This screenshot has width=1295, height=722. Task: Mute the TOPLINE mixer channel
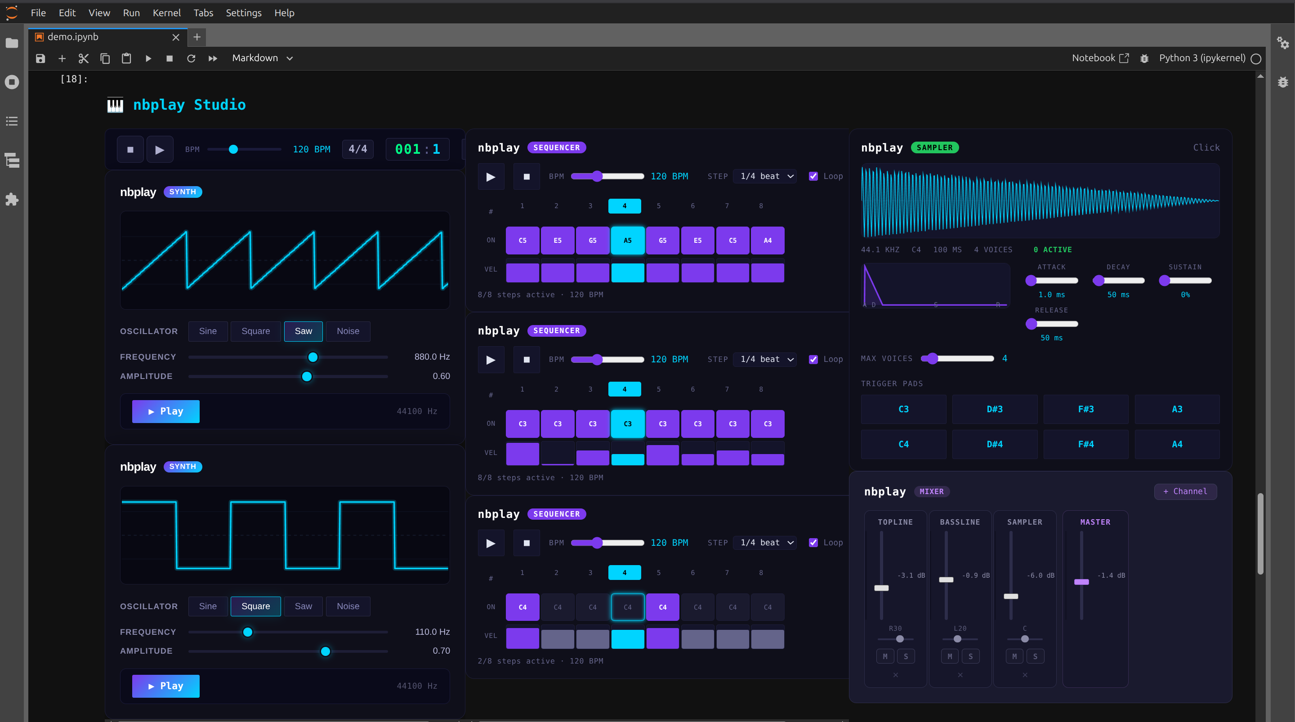[x=885, y=656]
